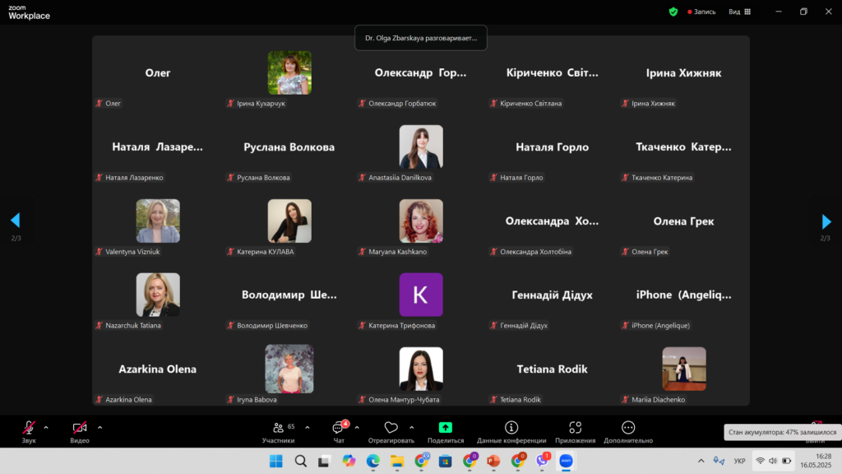Open PowerPoint from the taskbar

pos(493,461)
